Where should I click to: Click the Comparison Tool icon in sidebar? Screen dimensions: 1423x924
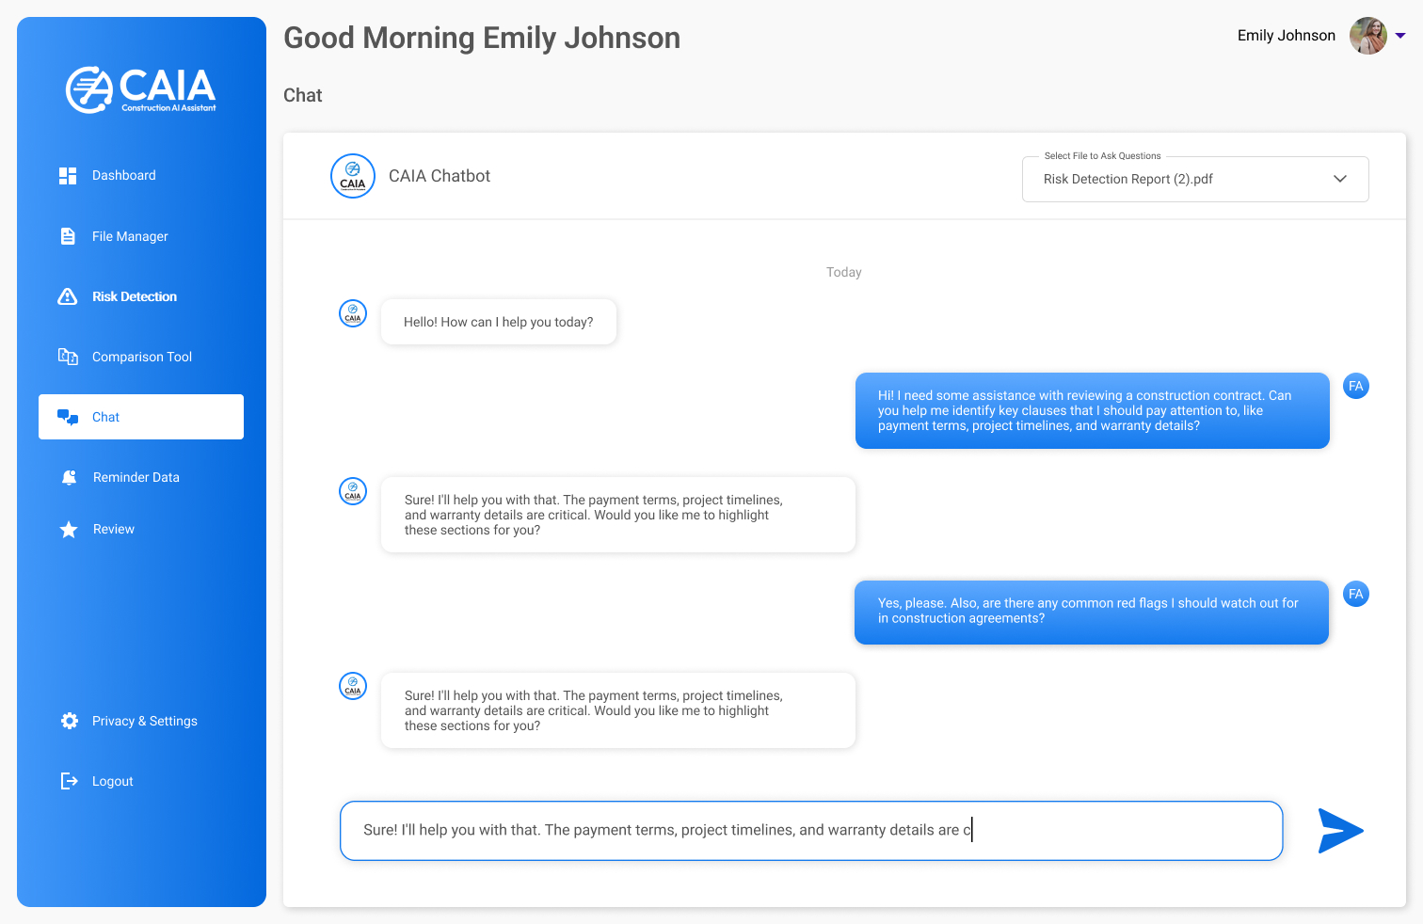point(68,357)
